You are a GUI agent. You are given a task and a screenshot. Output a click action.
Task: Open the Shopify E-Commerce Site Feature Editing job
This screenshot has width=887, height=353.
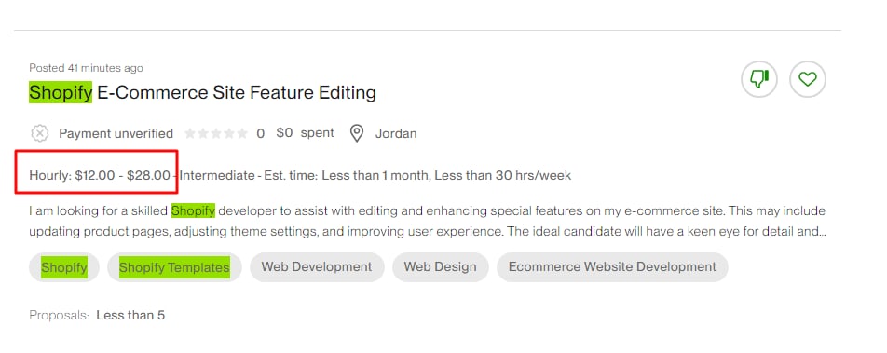click(202, 92)
